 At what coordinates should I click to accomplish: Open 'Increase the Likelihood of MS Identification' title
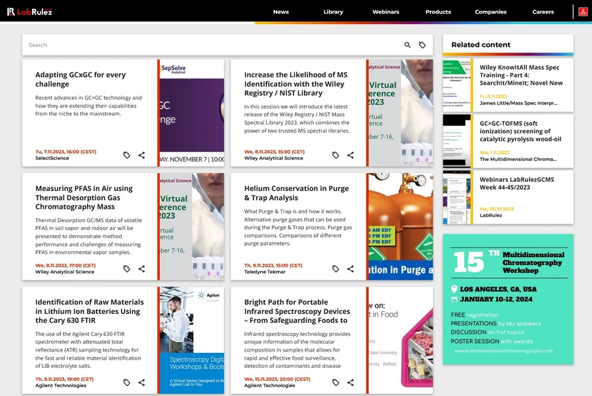(x=296, y=83)
